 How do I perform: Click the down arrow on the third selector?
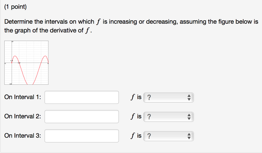pos(189,138)
